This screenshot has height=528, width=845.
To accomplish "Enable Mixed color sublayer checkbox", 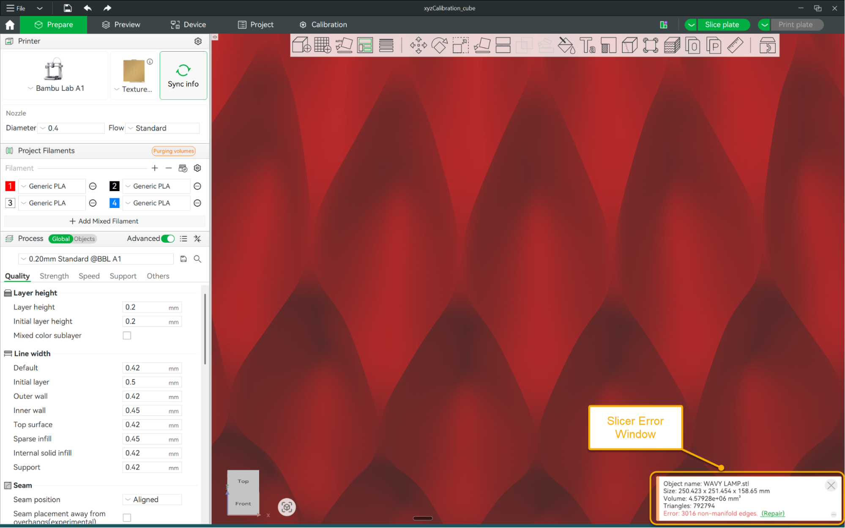I will click(127, 336).
